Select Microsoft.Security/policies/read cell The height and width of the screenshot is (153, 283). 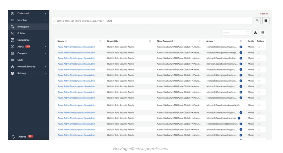point(221,118)
